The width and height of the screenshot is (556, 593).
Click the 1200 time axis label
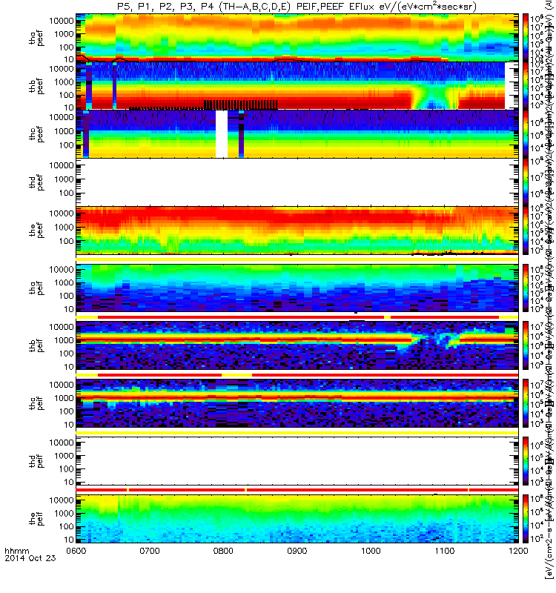tap(518, 551)
